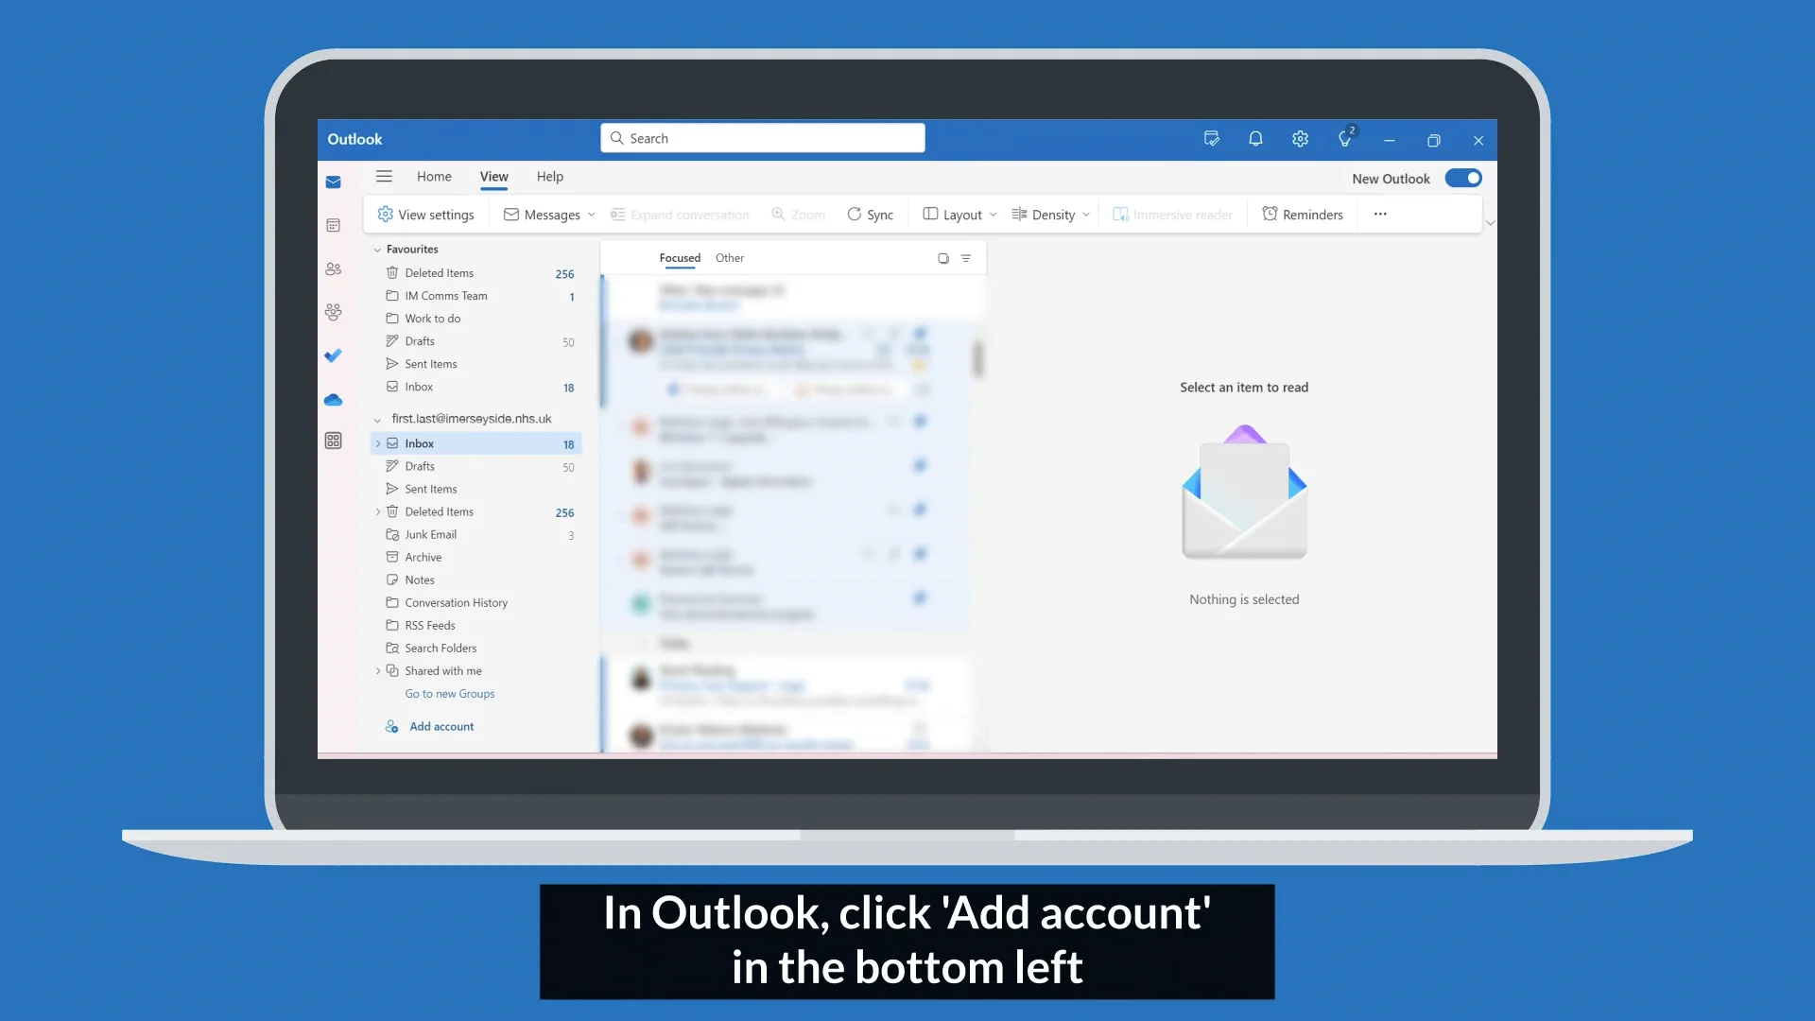
Task: Click inside the Search field
Action: pos(762,138)
